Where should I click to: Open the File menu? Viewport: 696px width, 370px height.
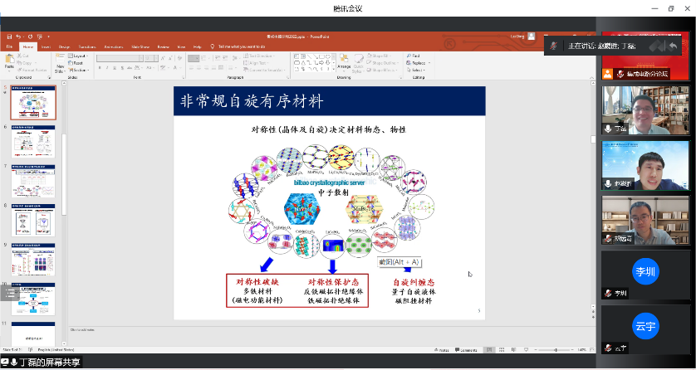click(10, 46)
